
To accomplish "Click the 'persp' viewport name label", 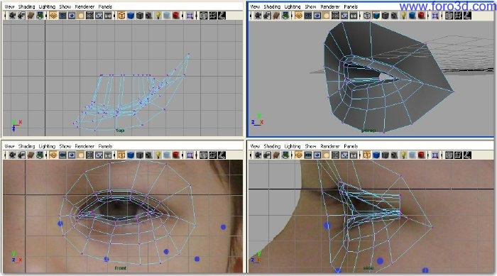I will click(x=368, y=130).
